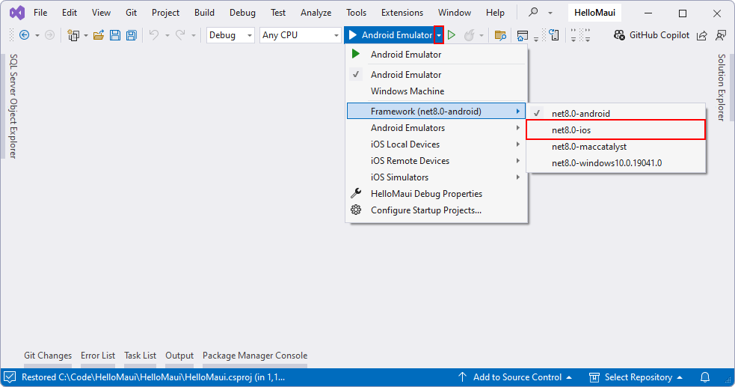The width and height of the screenshot is (735, 387).
Task: Redo the action via toolbar icon
Action: (x=180, y=35)
